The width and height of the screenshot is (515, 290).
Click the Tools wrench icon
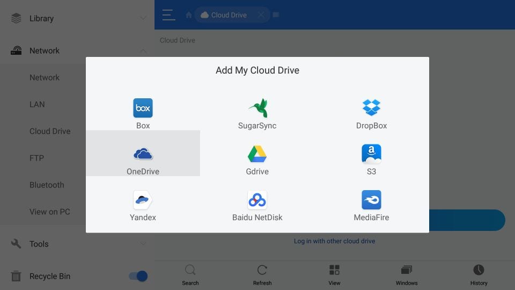16,244
